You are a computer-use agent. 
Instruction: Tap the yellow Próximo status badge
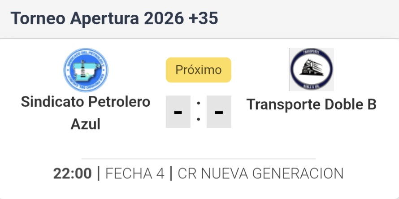198,70
